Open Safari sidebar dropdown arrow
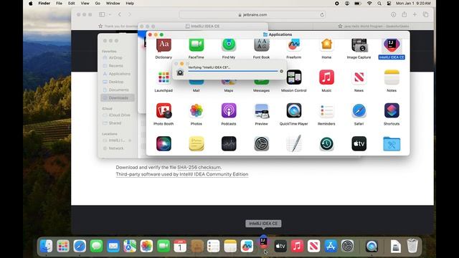 [110, 14]
